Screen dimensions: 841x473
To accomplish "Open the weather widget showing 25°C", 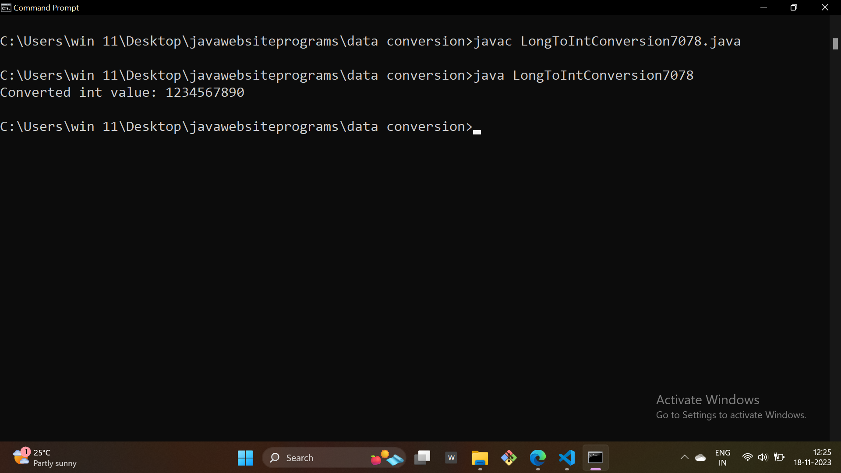I will [x=44, y=458].
